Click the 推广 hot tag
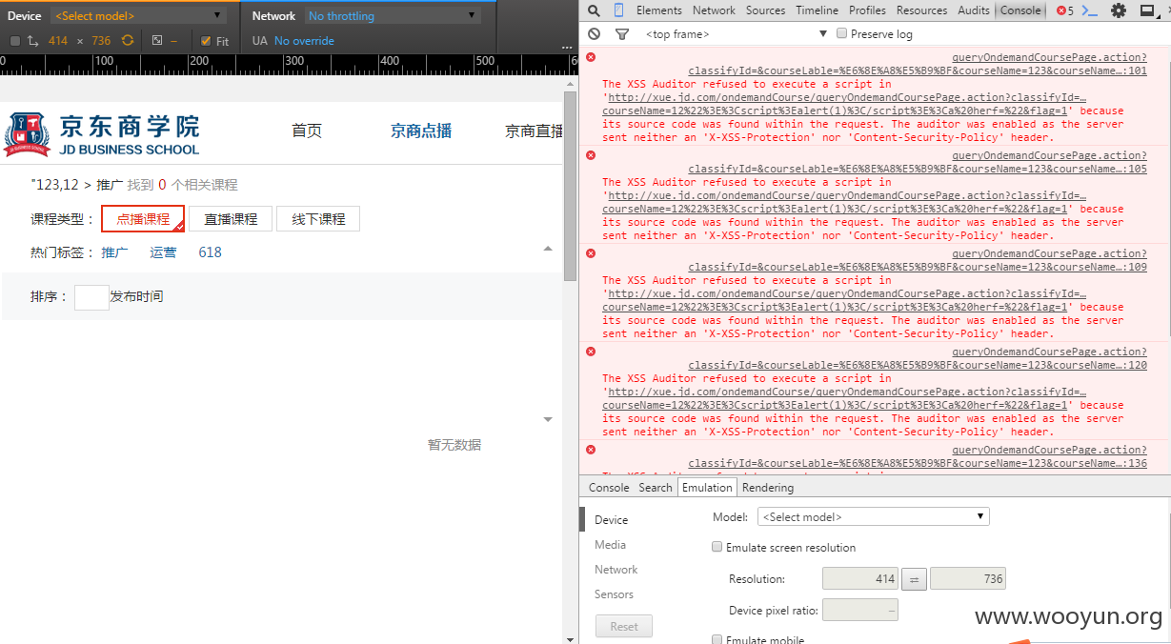This screenshot has width=1171, height=644. [x=115, y=252]
